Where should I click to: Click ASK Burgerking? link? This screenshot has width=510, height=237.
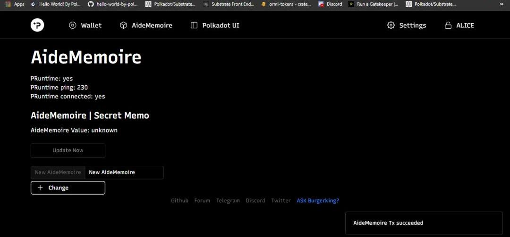(x=318, y=201)
